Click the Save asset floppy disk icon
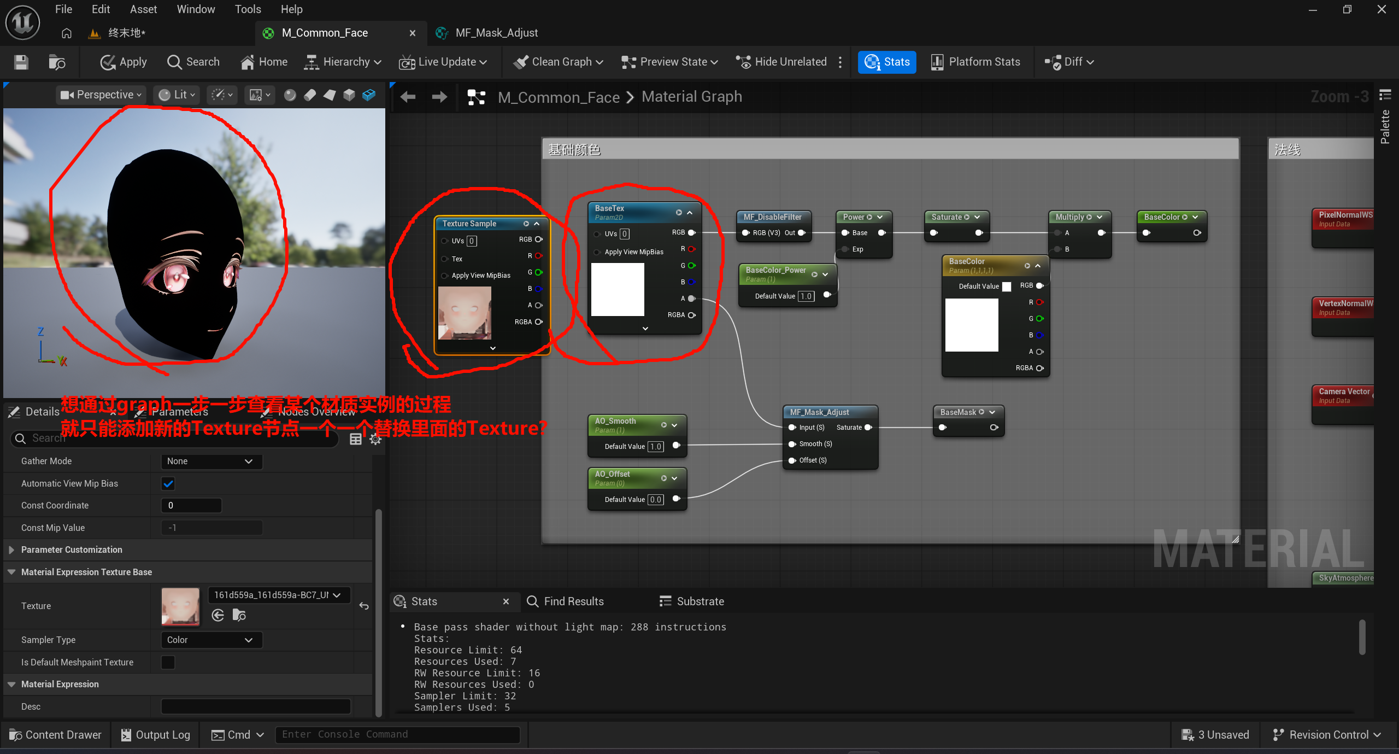The image size is (1399, 754). (21, 62)
